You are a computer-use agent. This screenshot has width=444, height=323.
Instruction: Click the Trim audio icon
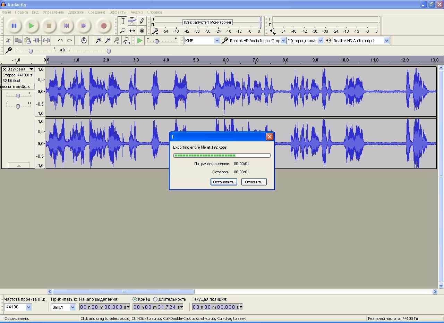tap(37, 40)
